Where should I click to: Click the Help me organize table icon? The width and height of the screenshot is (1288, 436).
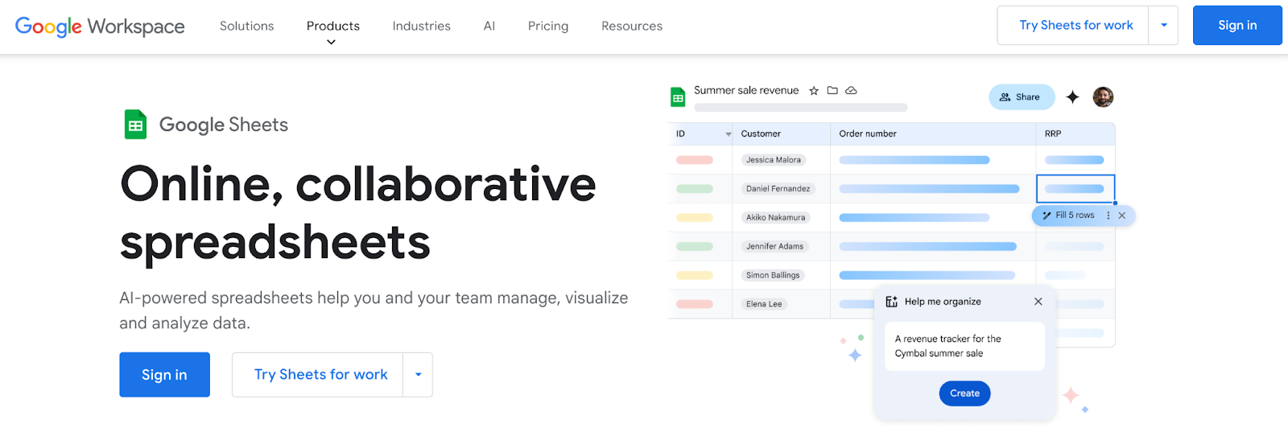(x=891, y=302)
